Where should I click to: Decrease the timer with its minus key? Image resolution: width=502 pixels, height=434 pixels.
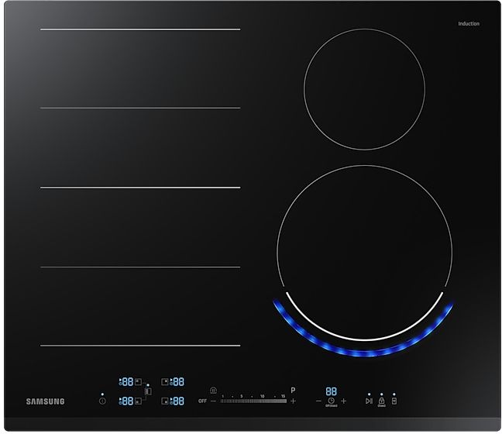click(x=318, y=401)
